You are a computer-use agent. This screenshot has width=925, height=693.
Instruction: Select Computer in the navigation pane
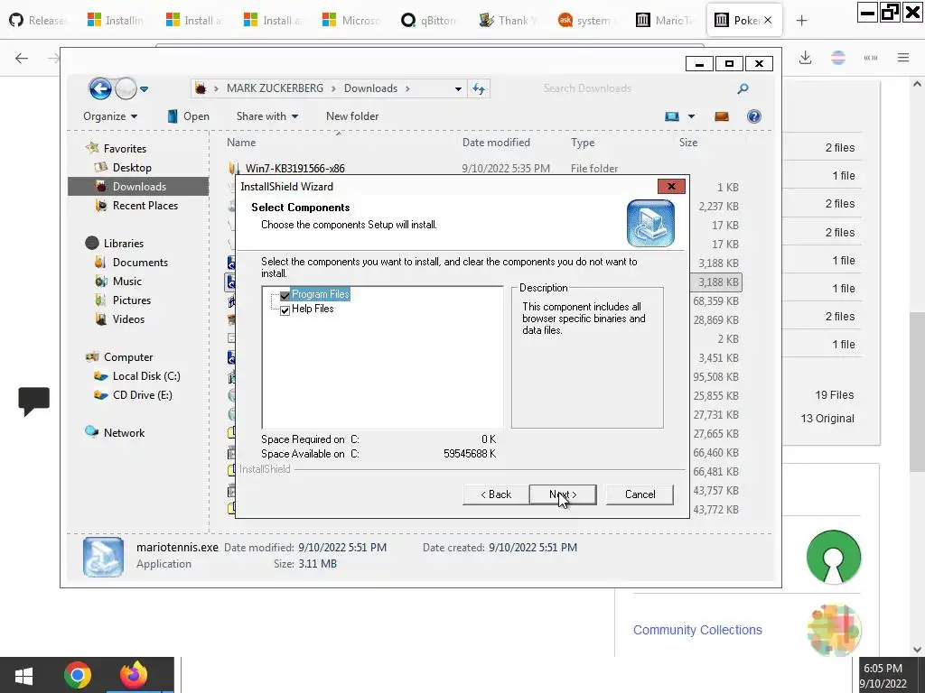[x=128, y=357]
